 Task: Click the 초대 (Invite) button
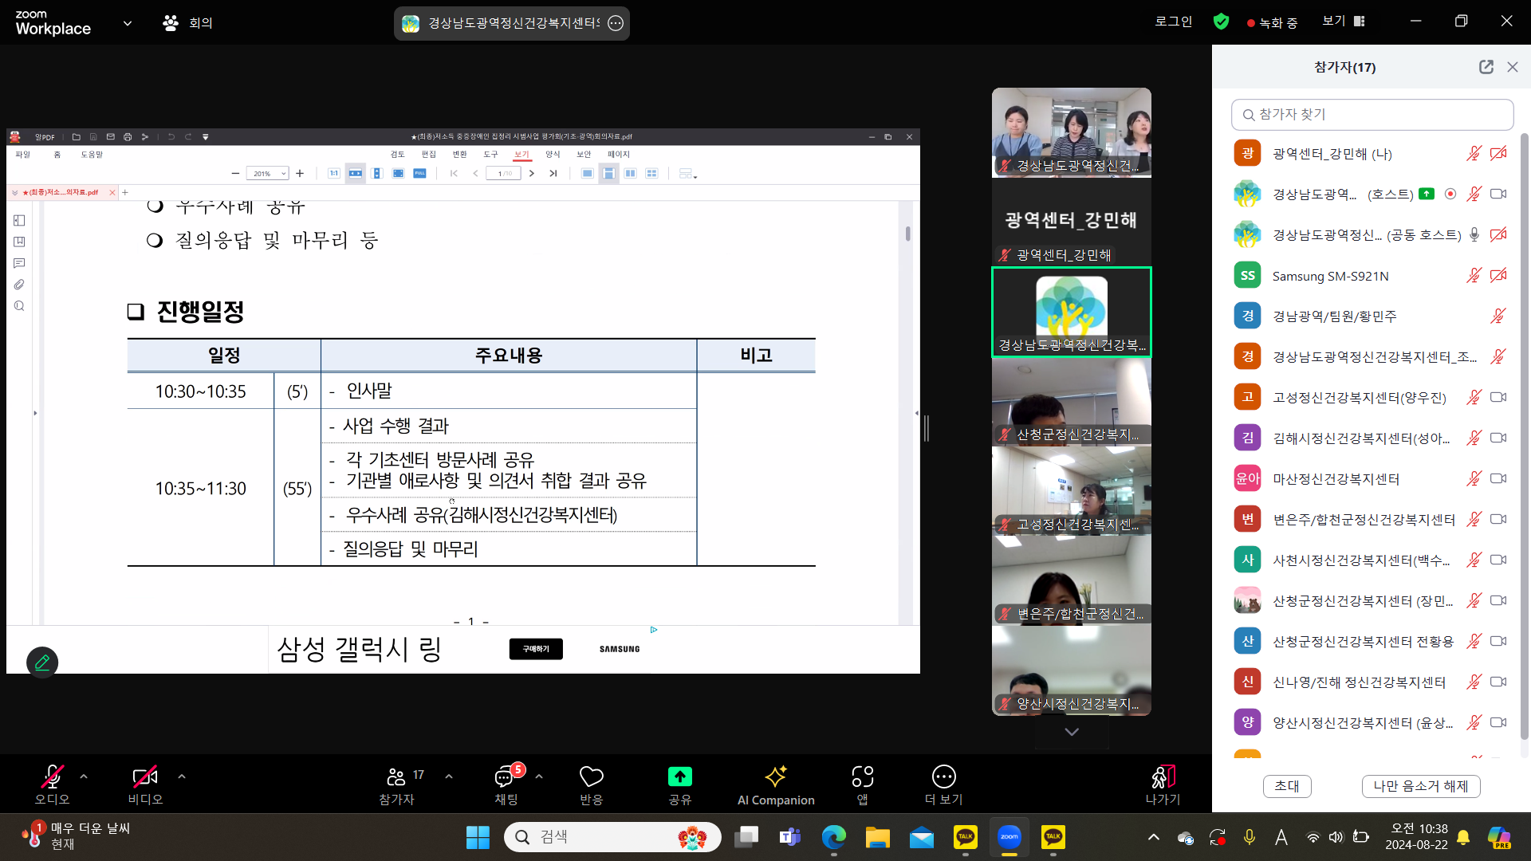[1287, 785]
